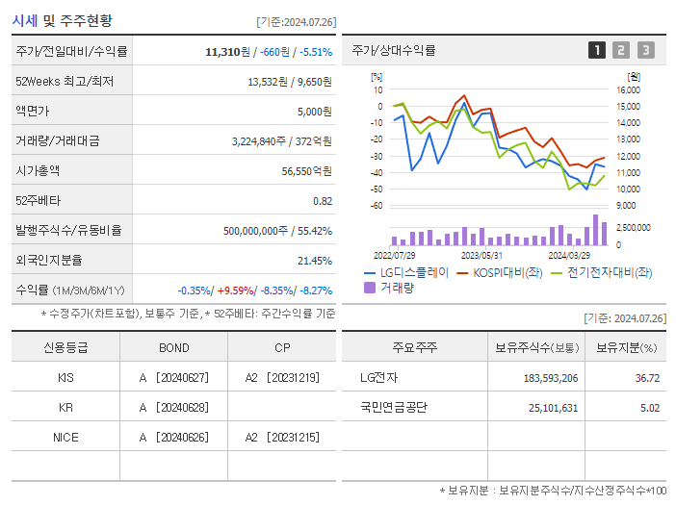Click the chart date label 2022/07/29
Image resolution: width=676 pixels, height=505 pixels.
(394, 255)
